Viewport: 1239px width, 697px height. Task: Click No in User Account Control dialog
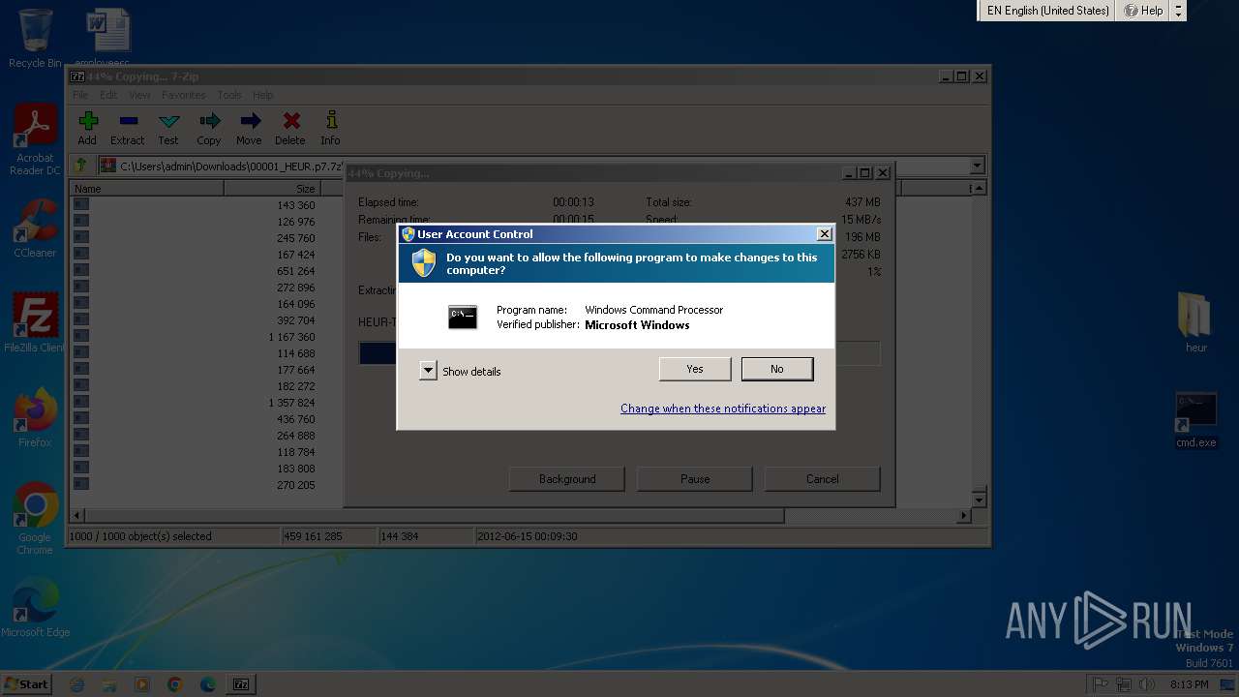tap(777, 369)
